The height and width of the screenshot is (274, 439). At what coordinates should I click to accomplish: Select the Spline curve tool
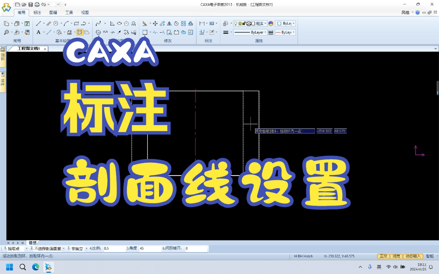pyautogui.click(x=98, y=24)
